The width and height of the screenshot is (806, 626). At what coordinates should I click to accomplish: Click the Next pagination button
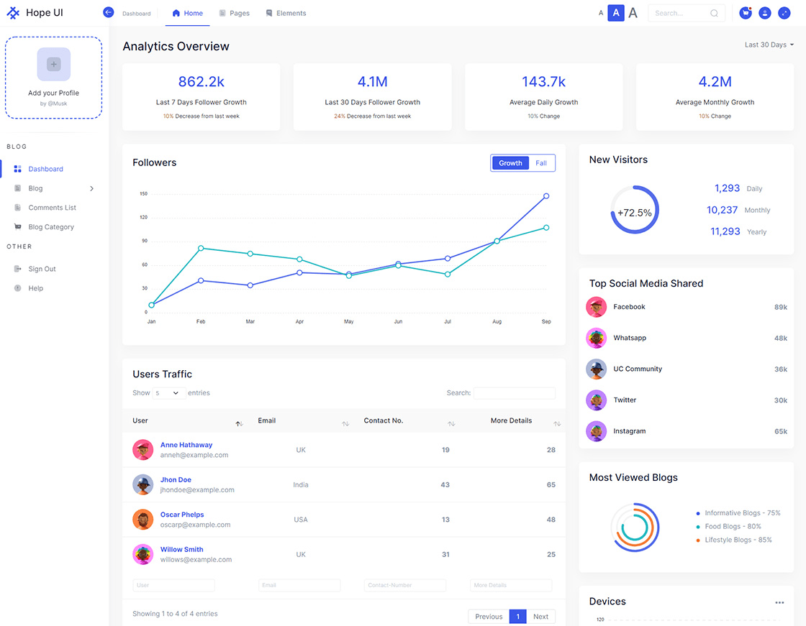point(541,616)
